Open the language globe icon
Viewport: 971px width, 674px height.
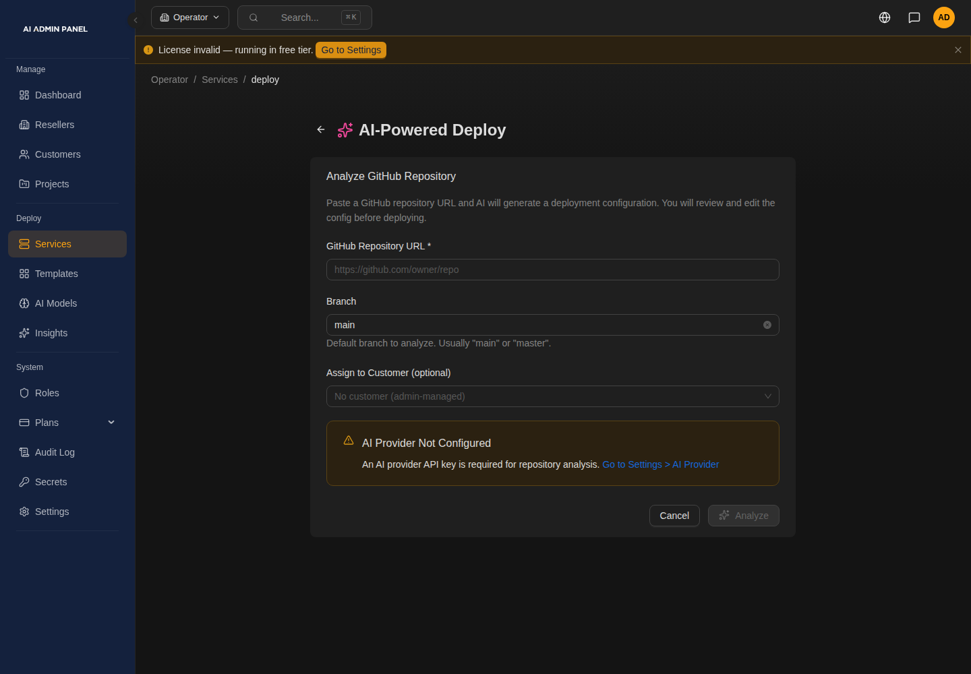885,18
